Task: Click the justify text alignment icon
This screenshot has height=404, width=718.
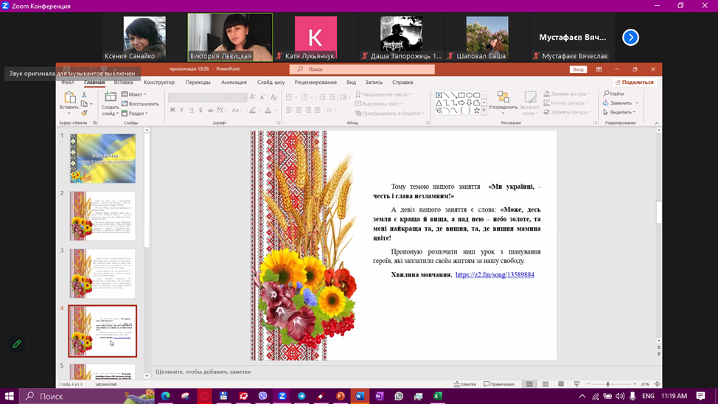Action: pyautogui.click(x=318, y=110)
